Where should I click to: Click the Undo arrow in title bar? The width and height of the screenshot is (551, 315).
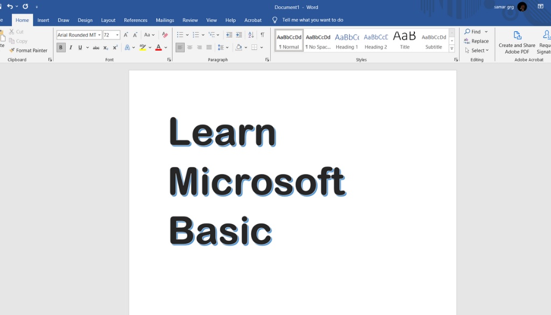(10, 6)
